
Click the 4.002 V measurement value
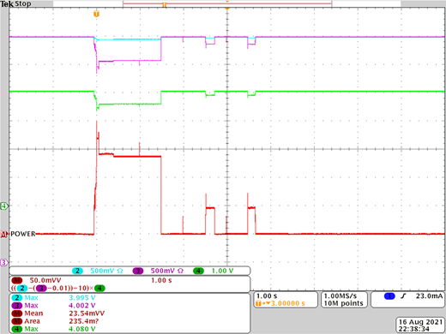click(x=82, y=306)
